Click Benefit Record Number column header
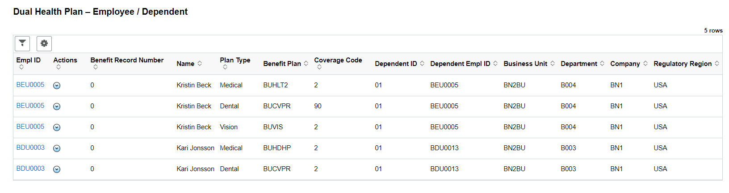The width and height of the screenshot is (729, 193). click(127, 60)
